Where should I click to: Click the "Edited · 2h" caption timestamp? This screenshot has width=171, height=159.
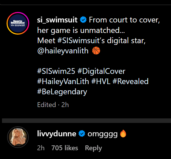[53, 105]
